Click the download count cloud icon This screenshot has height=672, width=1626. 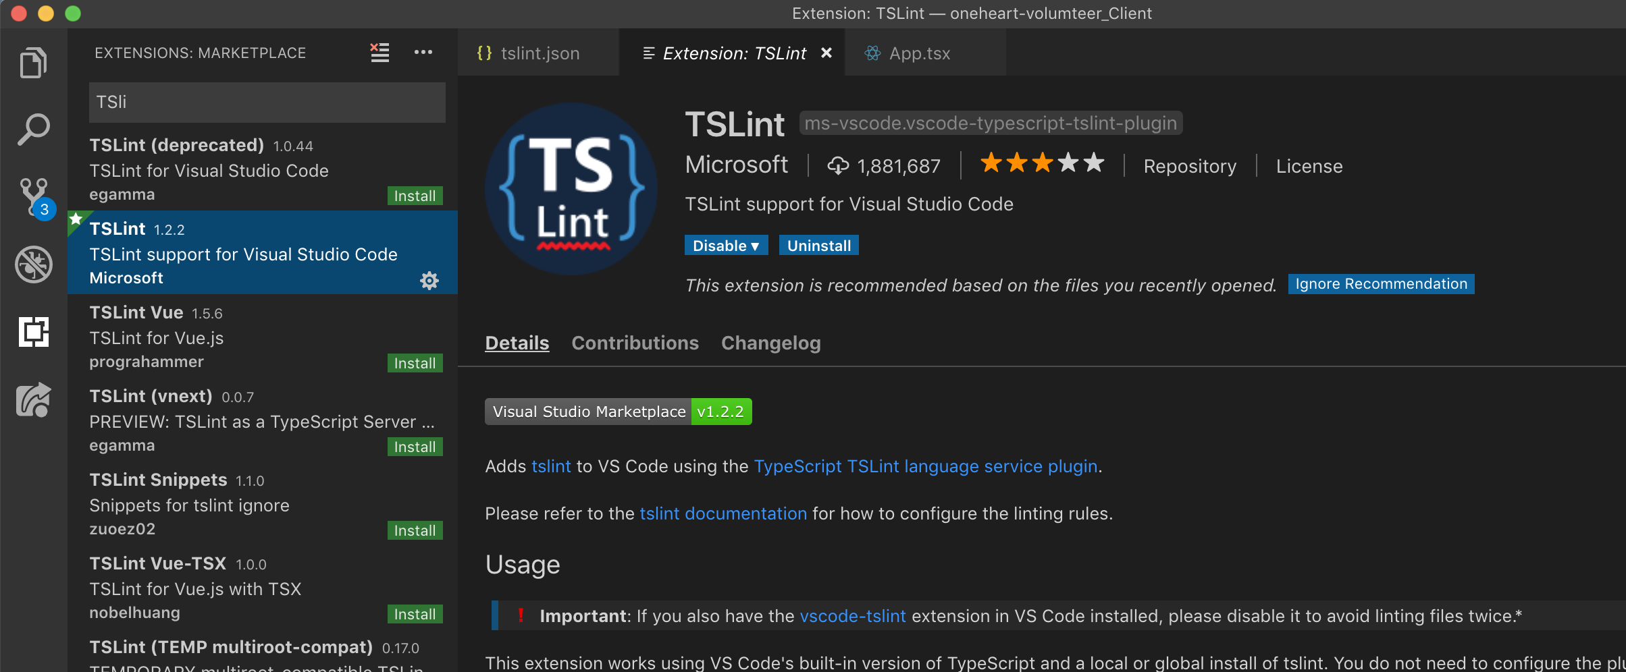point(838,165)
